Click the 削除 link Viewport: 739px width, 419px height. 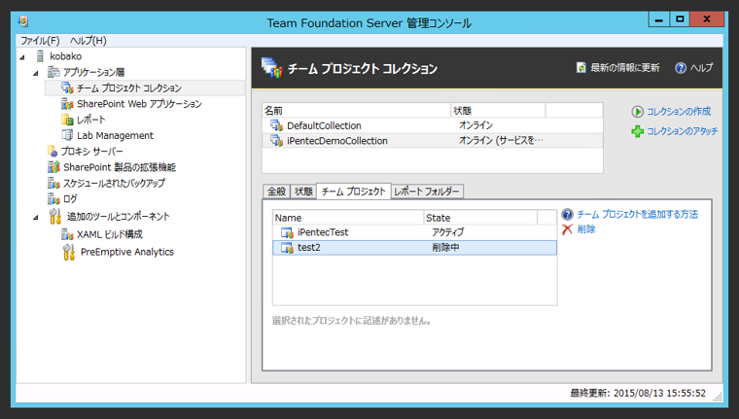585,229
